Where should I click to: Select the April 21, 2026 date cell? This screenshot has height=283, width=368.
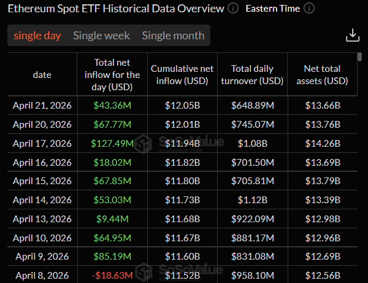tap(42, 105)
